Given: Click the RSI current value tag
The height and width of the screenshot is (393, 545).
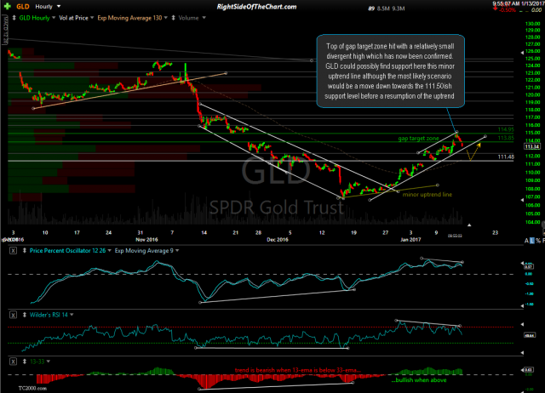Looking at the screenshot, I should point(530,335).
